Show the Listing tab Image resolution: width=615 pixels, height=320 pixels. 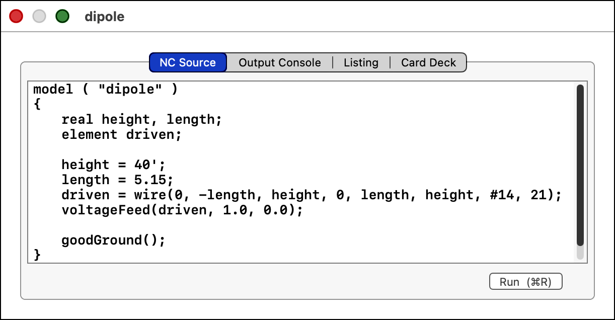[361, 63]
